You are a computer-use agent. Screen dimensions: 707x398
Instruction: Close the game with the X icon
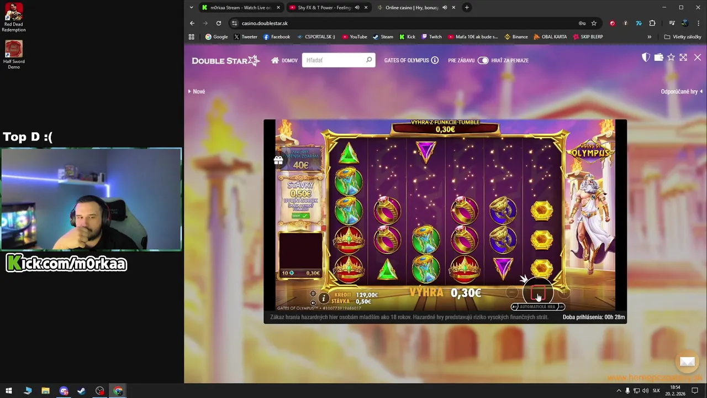pos(698,57)
